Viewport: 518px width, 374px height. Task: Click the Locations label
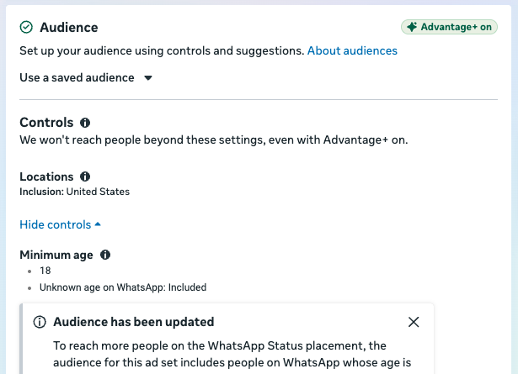(46, 176)
